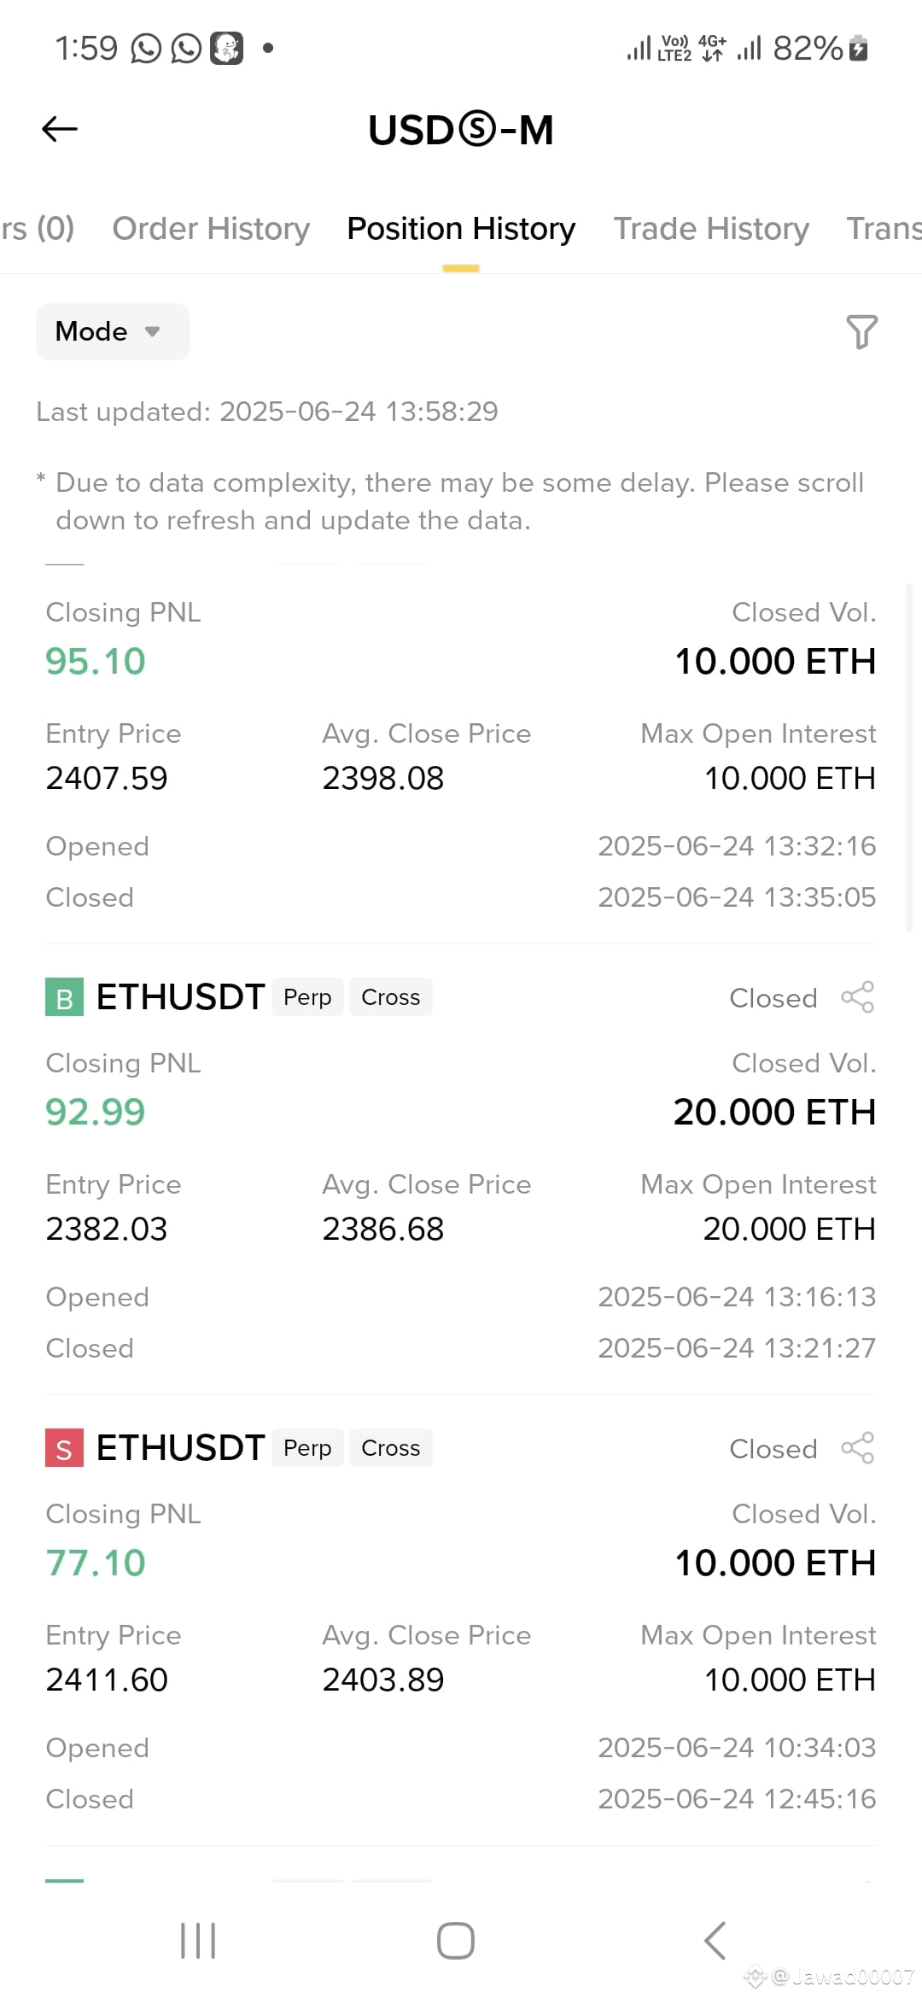The width and height of the screenshot is (922, 1998).
Task: Open the battery status icon
Action: 860,49
